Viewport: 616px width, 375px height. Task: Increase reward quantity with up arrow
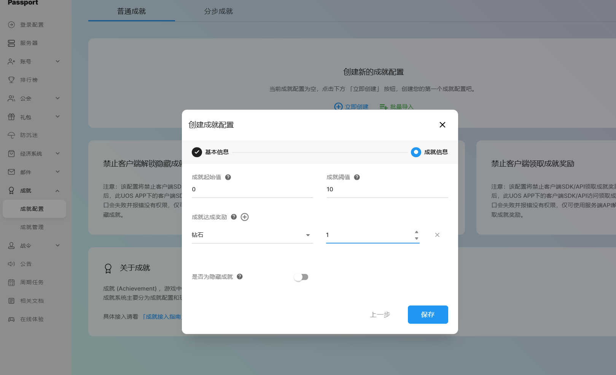417,232
